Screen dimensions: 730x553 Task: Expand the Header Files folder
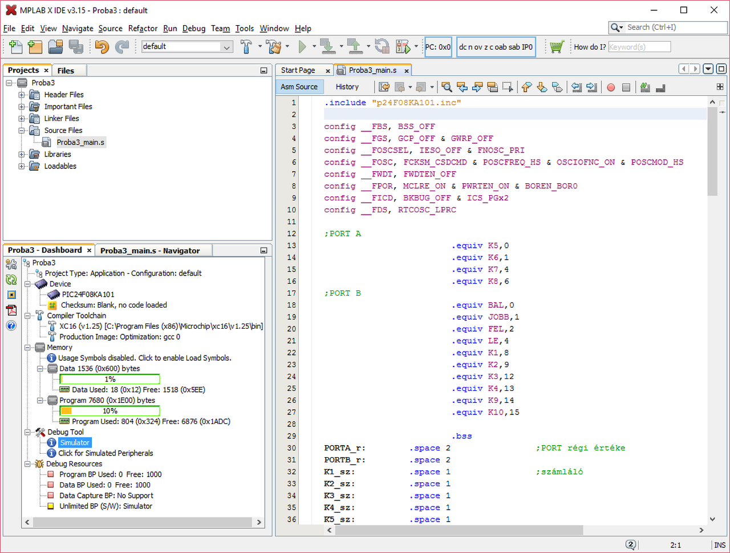click(x=22, y=95)
